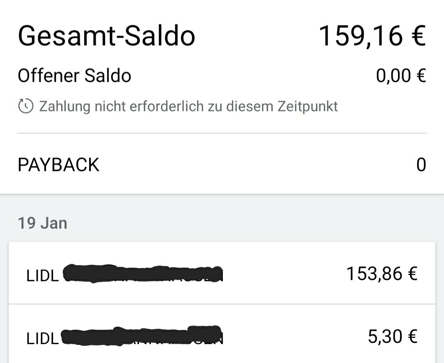Tap the divider line below payment notice

coord(222,133)
